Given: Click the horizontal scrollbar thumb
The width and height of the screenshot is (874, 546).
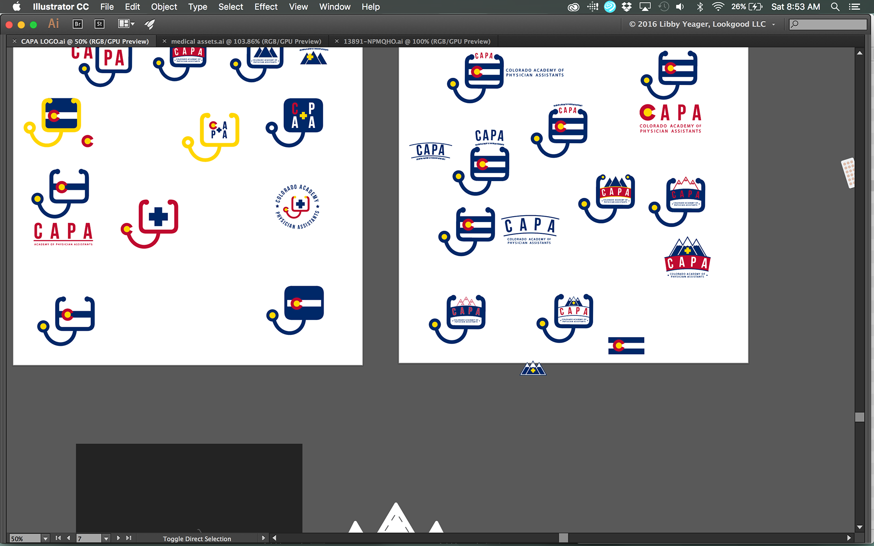Looking at the screenshot, I should click(564, 538).
